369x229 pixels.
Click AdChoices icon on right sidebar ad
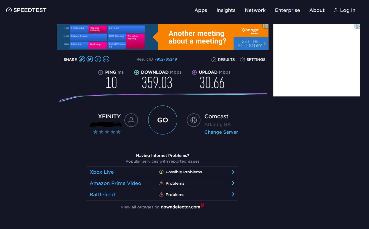click(357, 26)
